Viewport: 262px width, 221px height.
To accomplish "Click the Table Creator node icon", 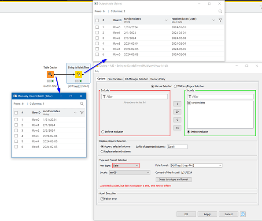I will (x=50, y=74).
